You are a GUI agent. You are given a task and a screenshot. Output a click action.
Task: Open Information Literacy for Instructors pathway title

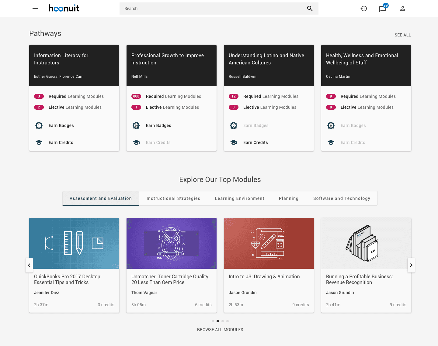tap(61, 59)
